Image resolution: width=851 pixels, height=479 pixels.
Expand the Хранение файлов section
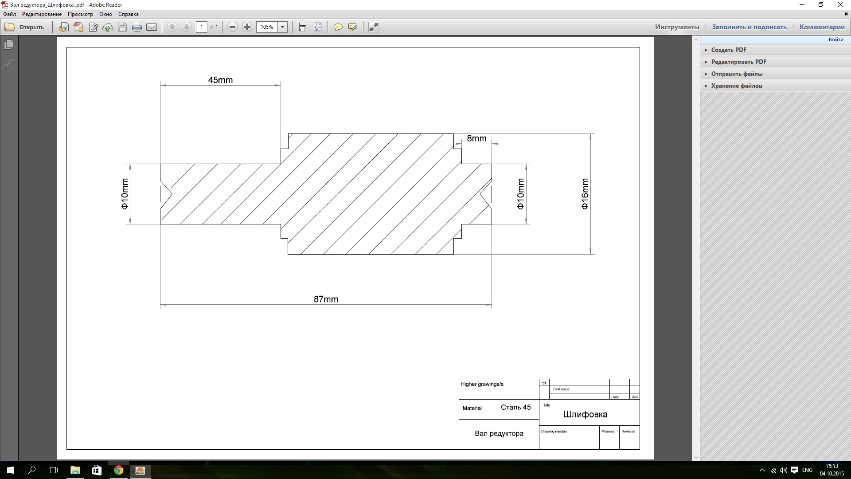[736, 86]
